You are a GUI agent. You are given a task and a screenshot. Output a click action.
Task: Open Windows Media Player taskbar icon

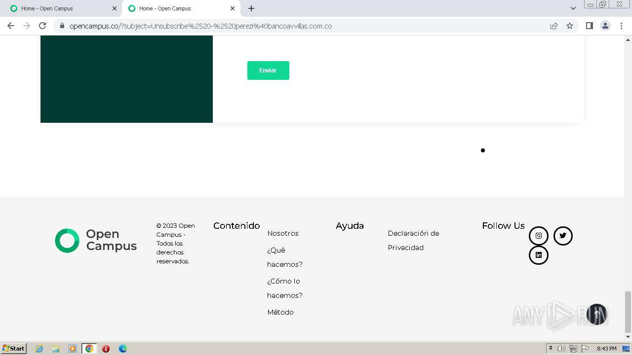click(x=73, y=349)
